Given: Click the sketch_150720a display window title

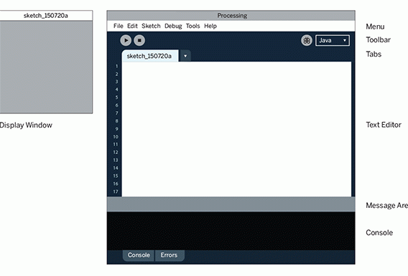Looking at the screenshot, I should (x=46, y=16).
